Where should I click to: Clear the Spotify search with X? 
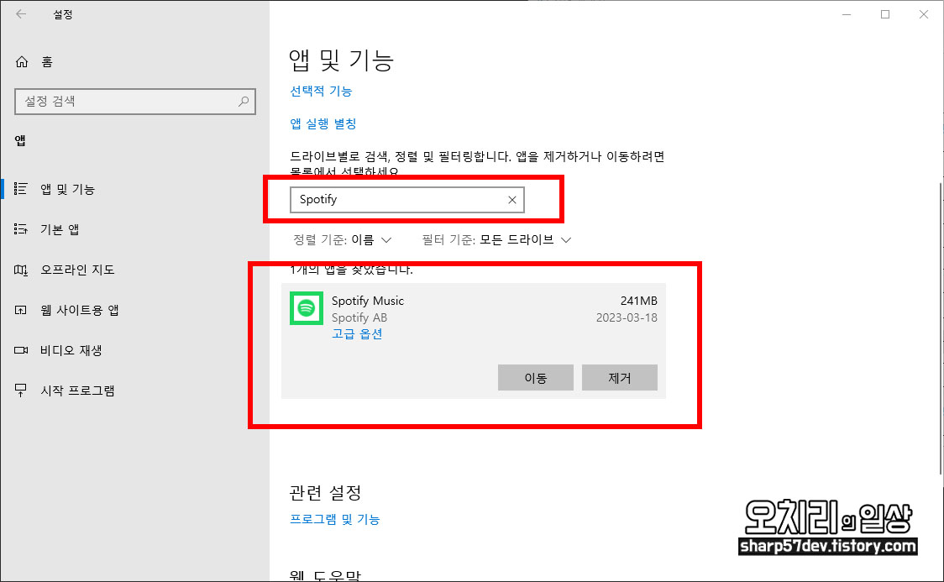[x=511, y=200]
